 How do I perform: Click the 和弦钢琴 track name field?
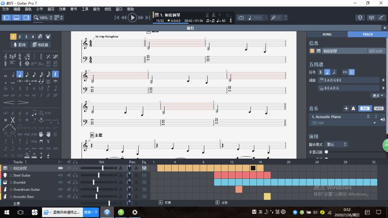344,51
